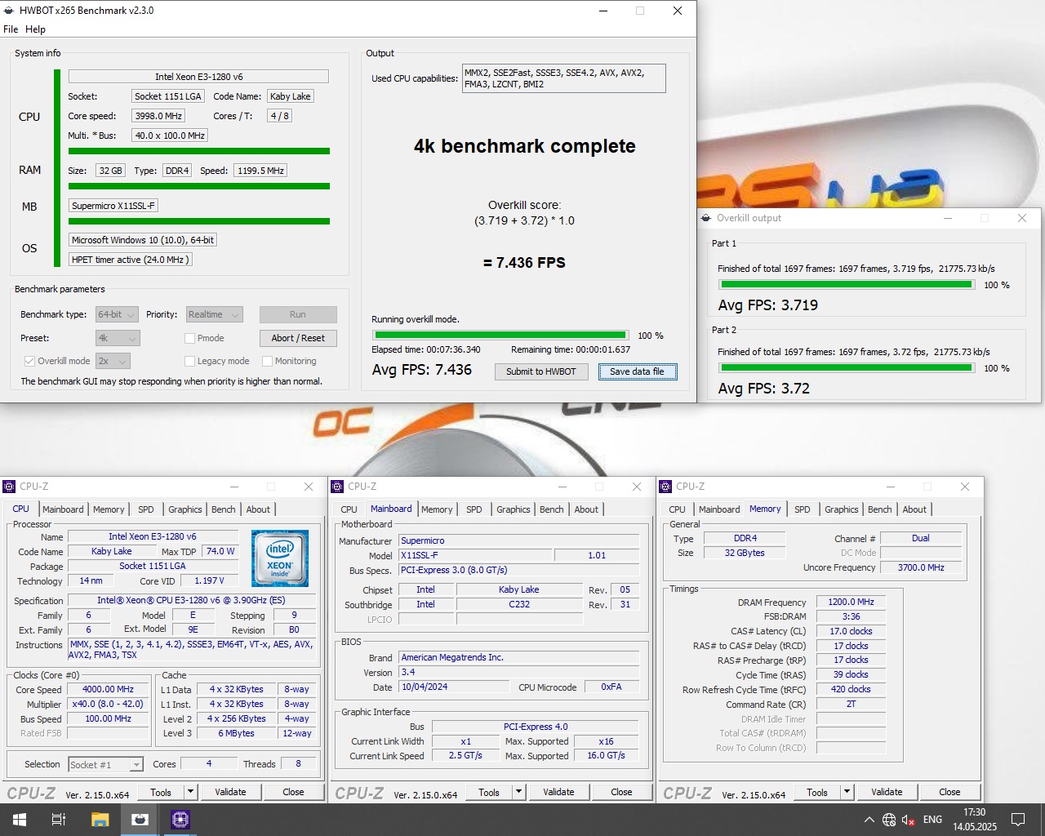Switch to SPD tab in first CPU-Z
Viewport: 1045px width, 836px height.
146,509
